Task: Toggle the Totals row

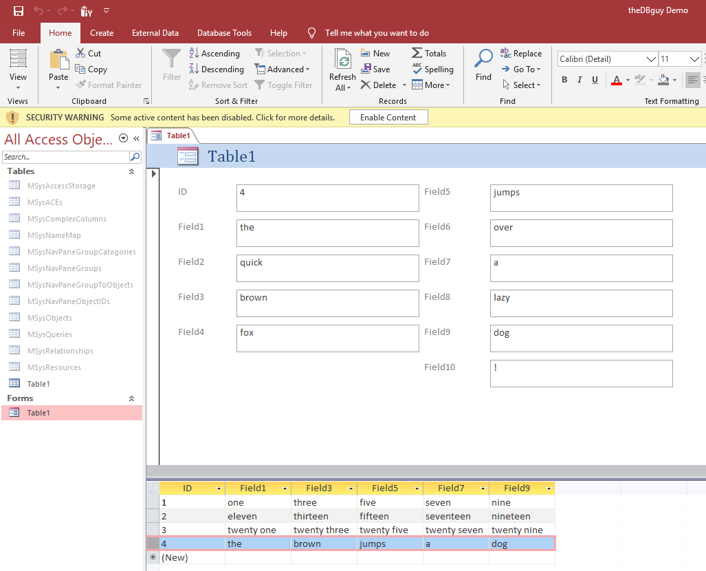Action: coord(429,53)
